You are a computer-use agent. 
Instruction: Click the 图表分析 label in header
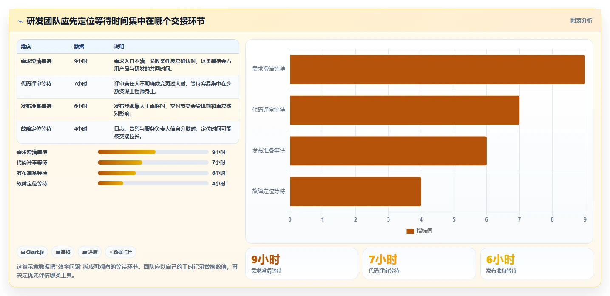[581, 21]
